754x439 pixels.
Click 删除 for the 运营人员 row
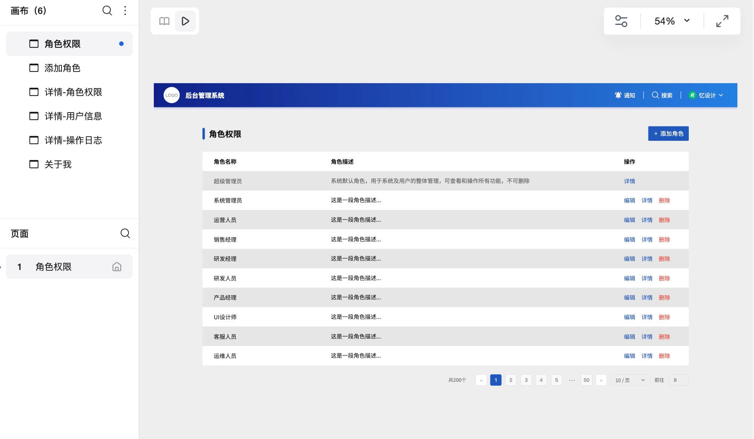pyautogui.click(x=664, y=220)
